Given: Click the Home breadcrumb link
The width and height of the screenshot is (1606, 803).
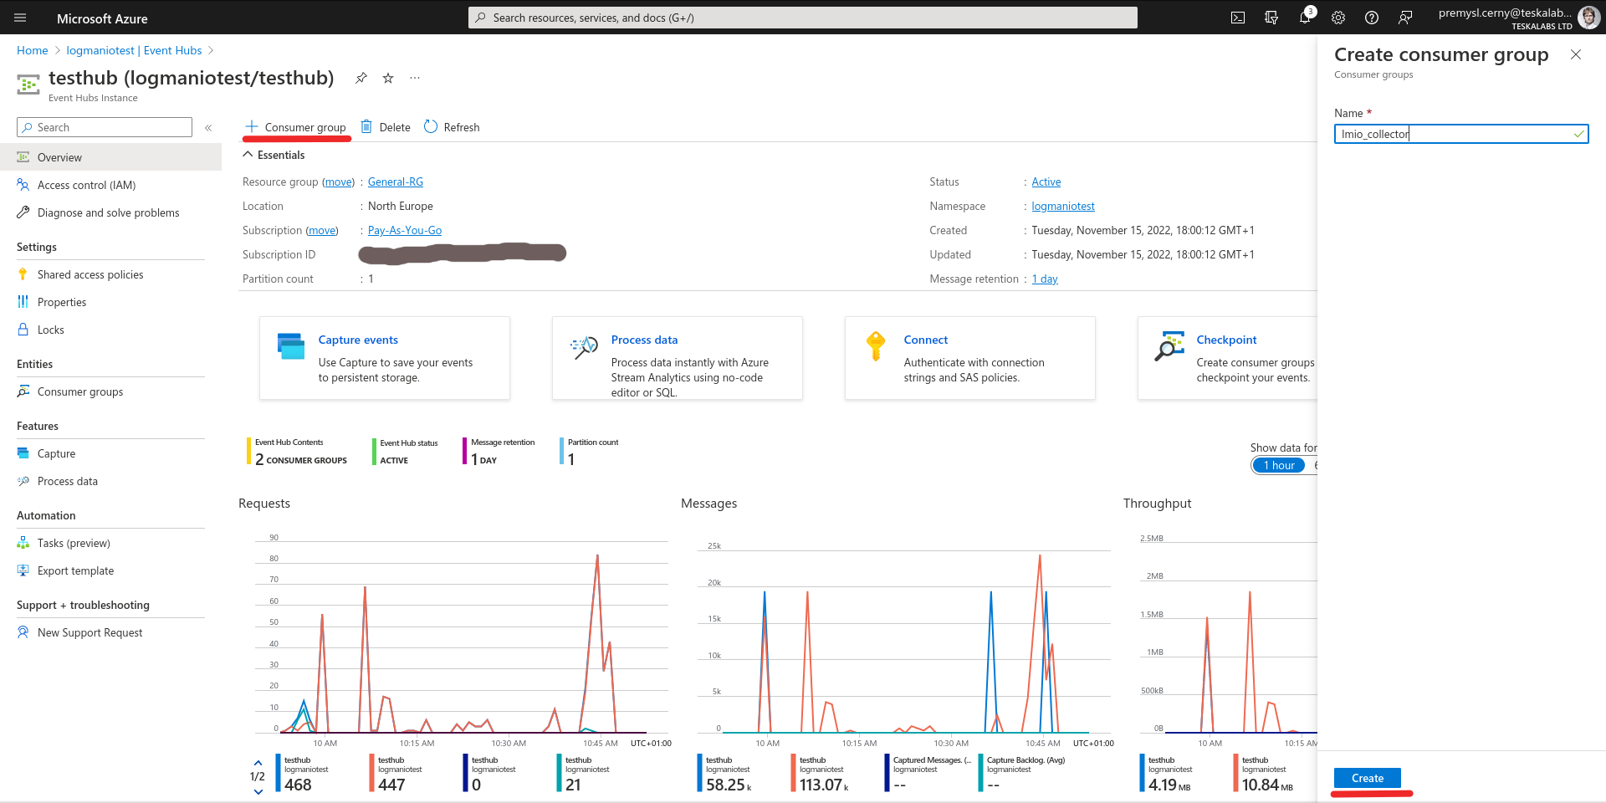Looking at the screenshot, I should [33, 50].
